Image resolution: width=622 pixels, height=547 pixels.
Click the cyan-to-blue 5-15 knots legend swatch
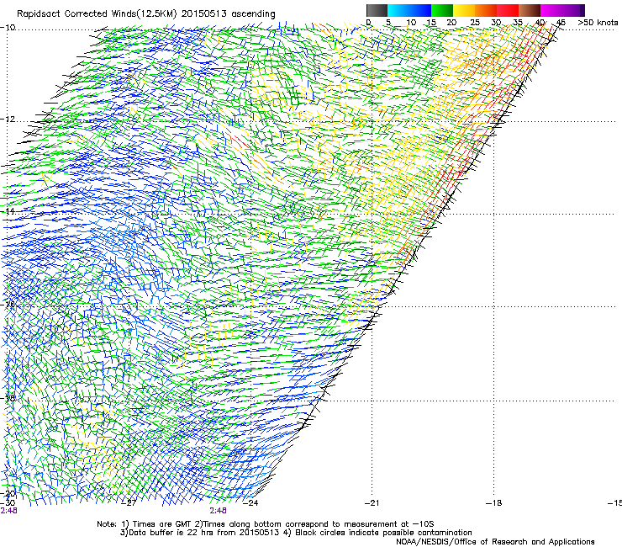coord(409,10)
